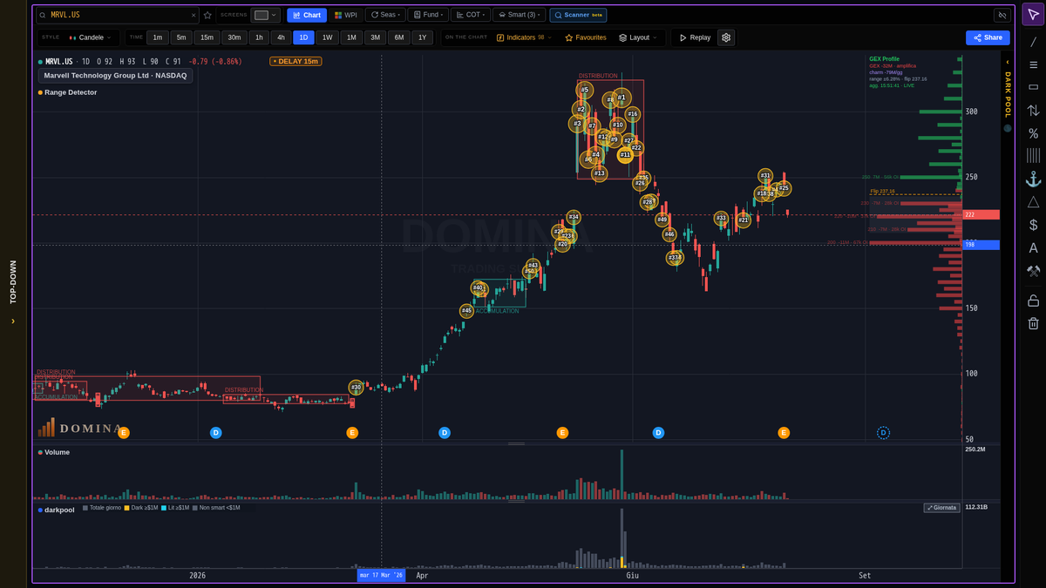
Task: Click the symbol search field MRVL.US
Action: 118,15
